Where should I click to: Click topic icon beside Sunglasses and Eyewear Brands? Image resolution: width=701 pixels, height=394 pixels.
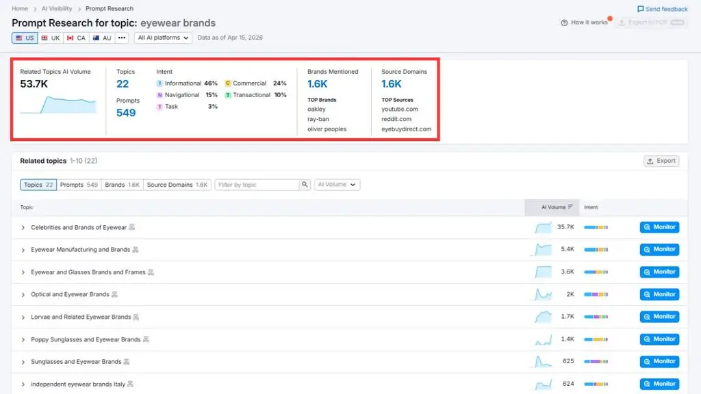point(127,362)
